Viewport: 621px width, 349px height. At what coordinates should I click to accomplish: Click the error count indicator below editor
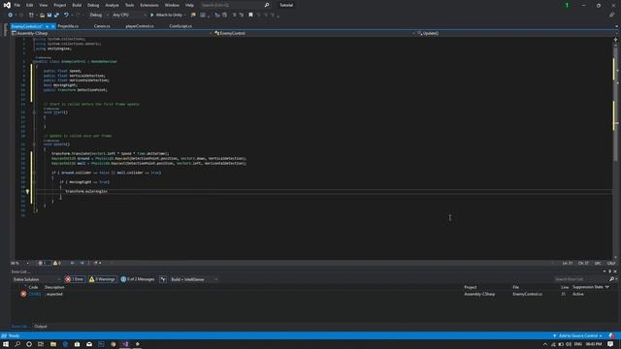click(43, 263)
